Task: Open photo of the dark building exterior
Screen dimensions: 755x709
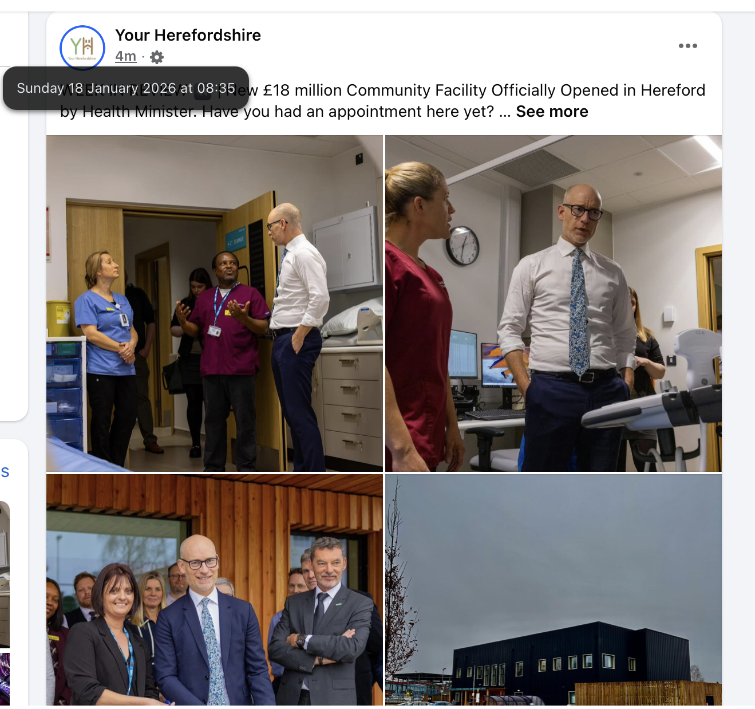Action: [554, 590]
